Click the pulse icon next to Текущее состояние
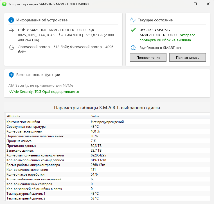The width and height of the screenshot is (214, 204). (x=133, y=20)
